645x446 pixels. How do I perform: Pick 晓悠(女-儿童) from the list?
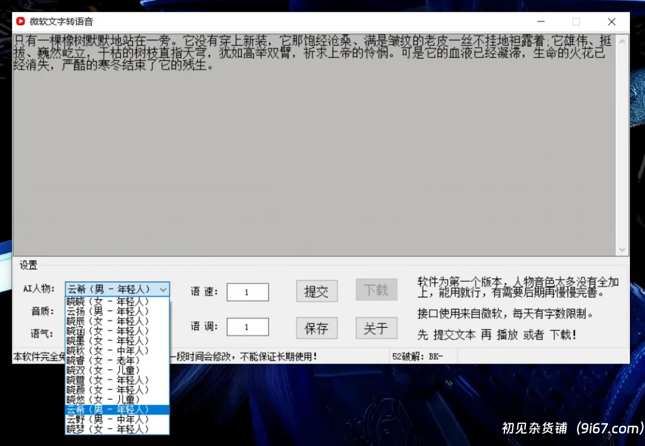click(x=117, y=399)
